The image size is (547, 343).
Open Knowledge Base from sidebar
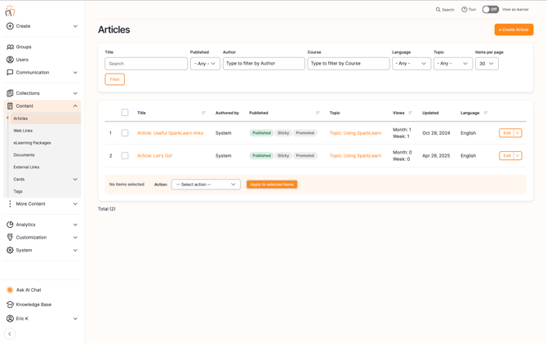click(33, 305)
